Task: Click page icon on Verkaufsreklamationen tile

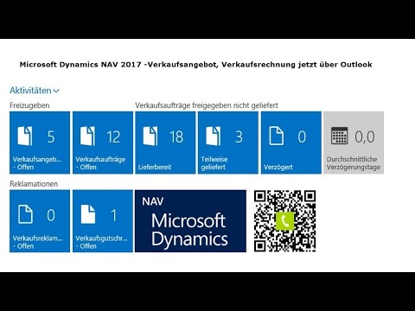Action: [25, 214]
